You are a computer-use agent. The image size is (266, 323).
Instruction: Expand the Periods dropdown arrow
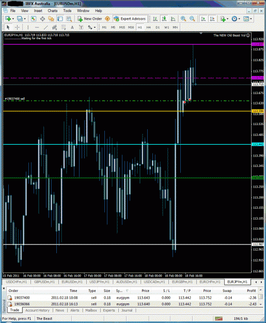[x=239, y=19]
